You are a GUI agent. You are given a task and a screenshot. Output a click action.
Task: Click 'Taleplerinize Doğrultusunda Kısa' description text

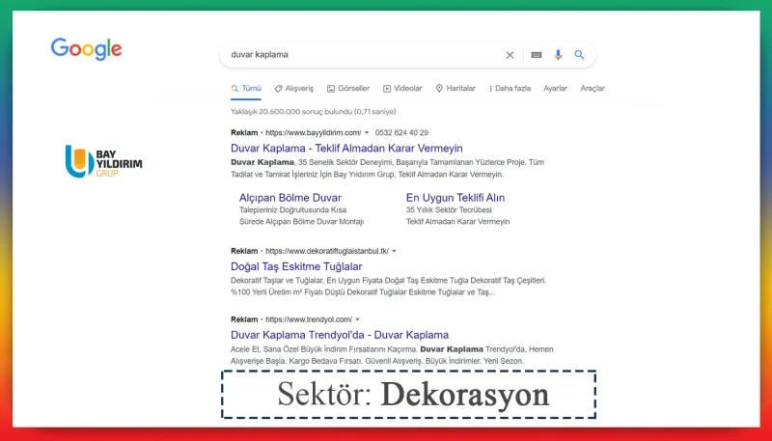tap(293, 209)
